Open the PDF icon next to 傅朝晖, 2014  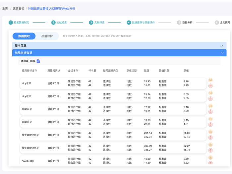pos(38,61)
